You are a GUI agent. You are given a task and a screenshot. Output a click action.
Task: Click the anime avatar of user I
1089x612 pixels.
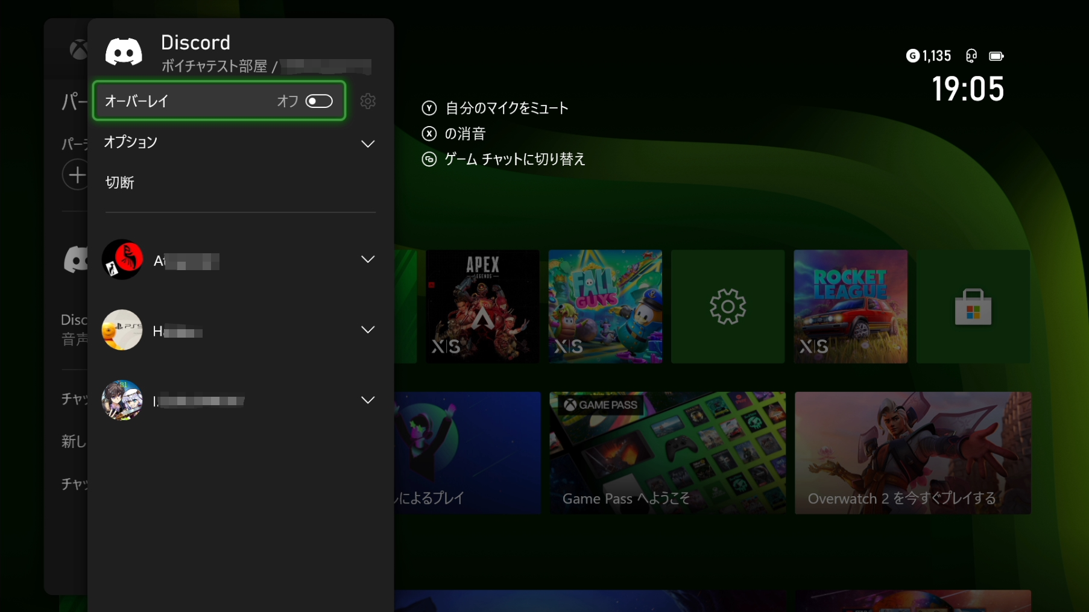pyautogui.click(x=122, y=400)
